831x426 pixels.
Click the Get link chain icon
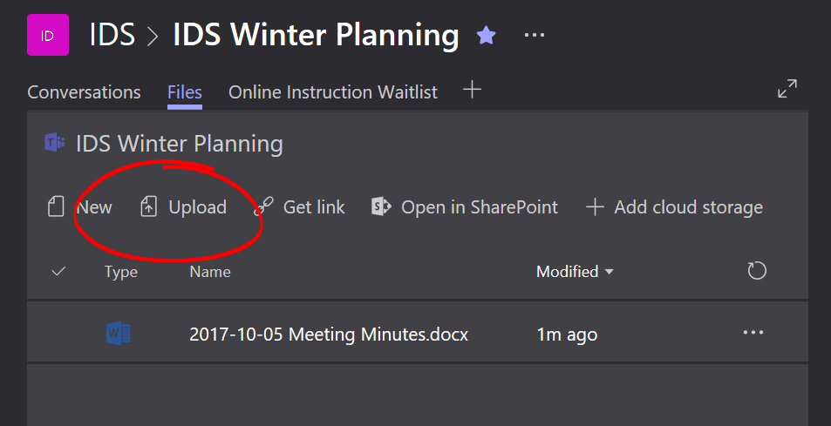click(x=263, y=207)
